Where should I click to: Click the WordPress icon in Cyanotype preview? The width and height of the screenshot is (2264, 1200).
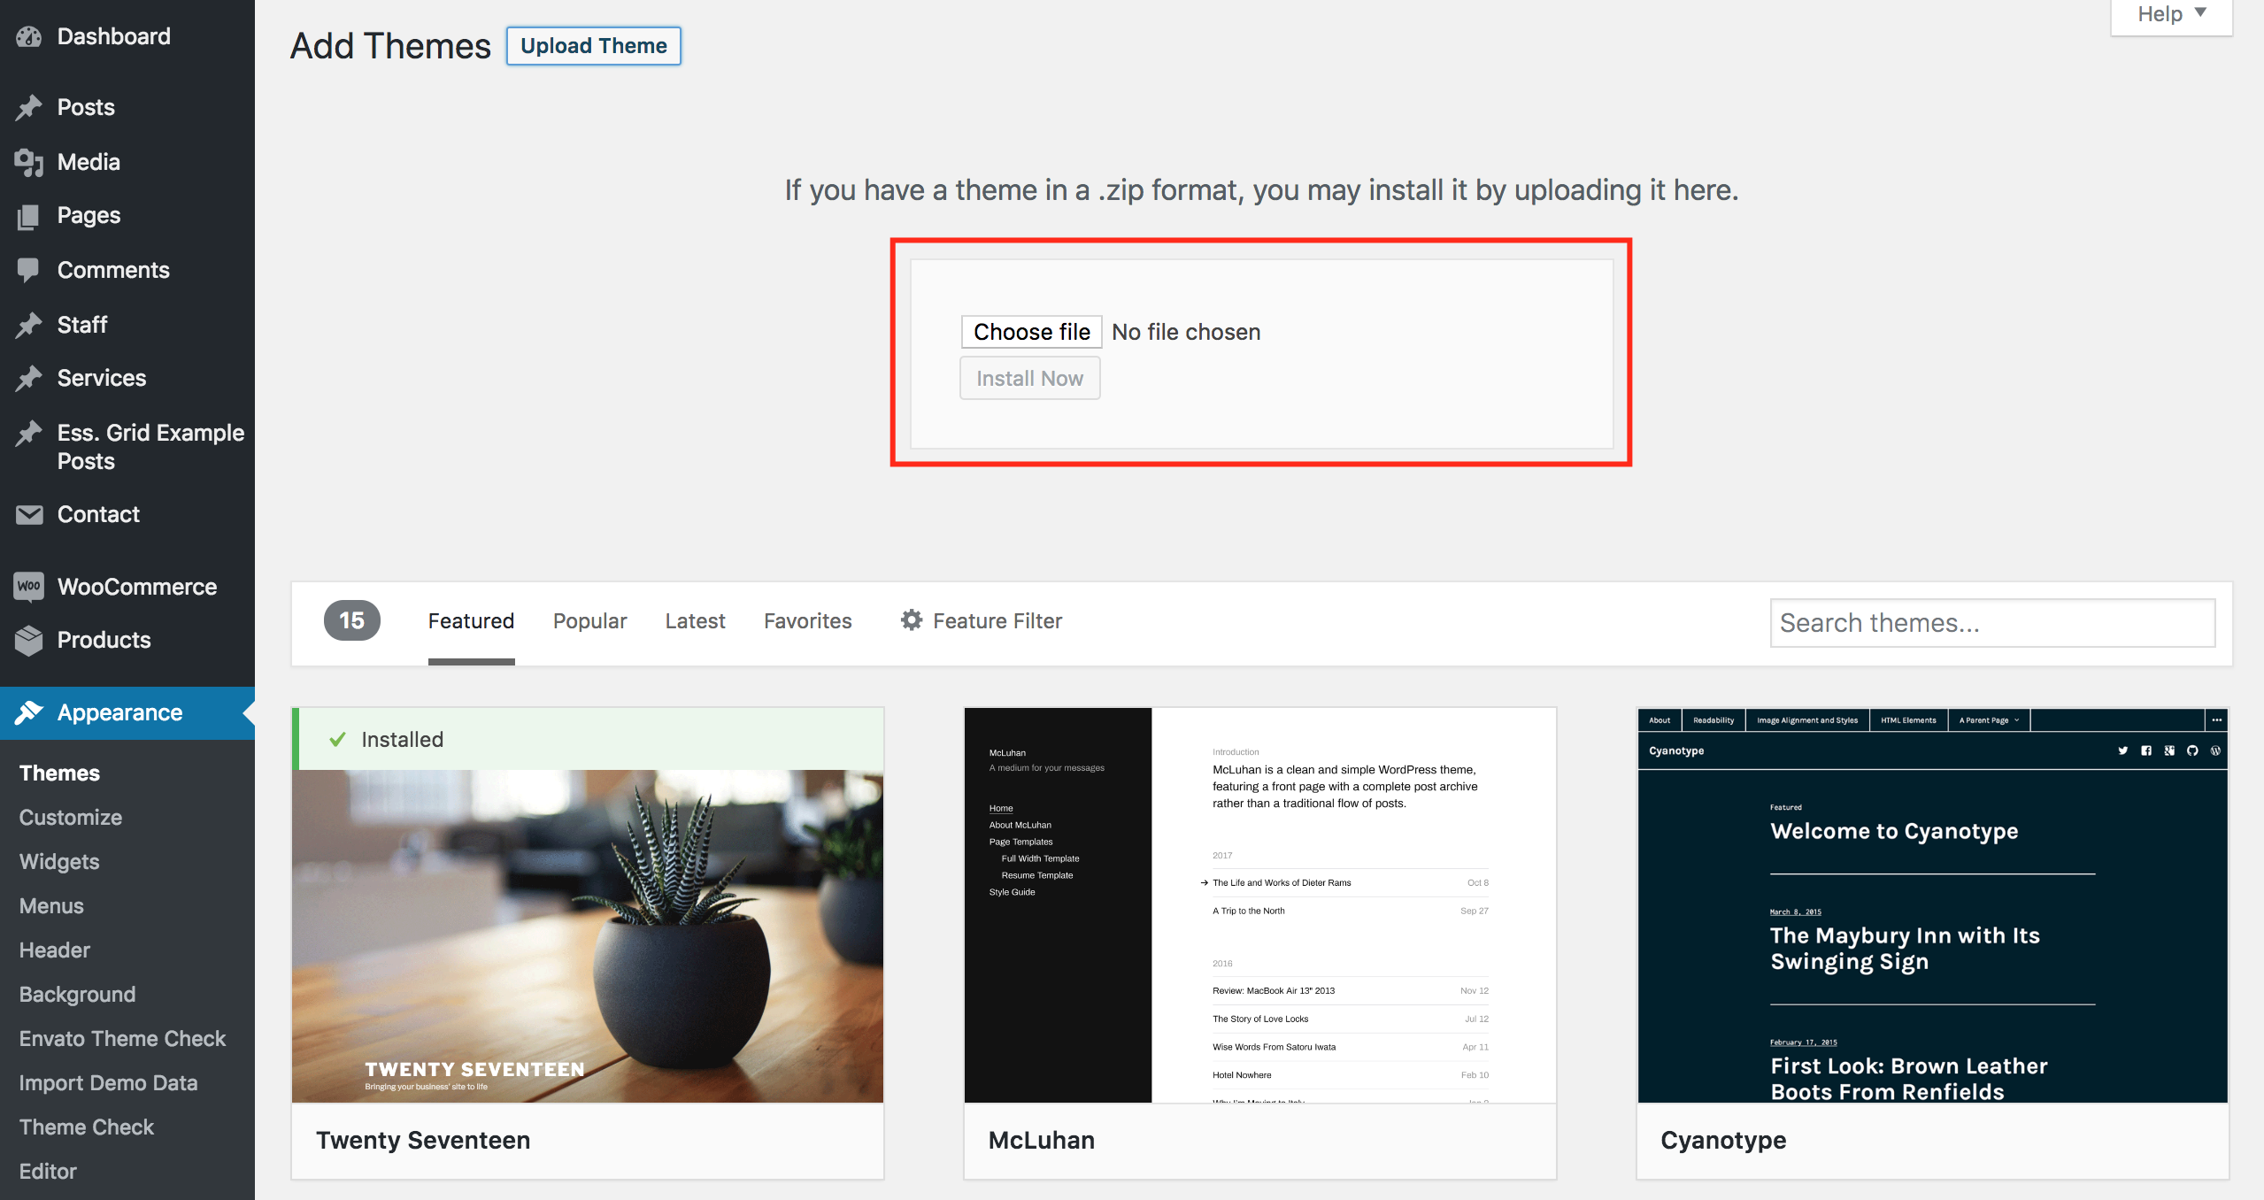pos(2215,750)
